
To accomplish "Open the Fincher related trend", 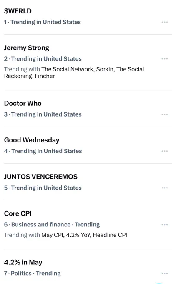I will click(45, 76).
